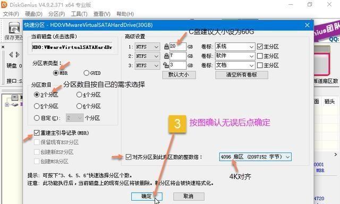The width and height of the screenshot is (340, 204).
Task: Toggle the primary partition checkbox for row 3
Action: 260,65
